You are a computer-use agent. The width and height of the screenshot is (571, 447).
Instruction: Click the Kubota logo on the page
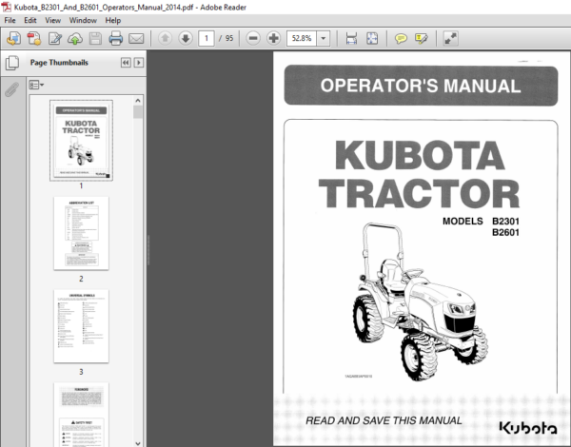tap(527, 428)
